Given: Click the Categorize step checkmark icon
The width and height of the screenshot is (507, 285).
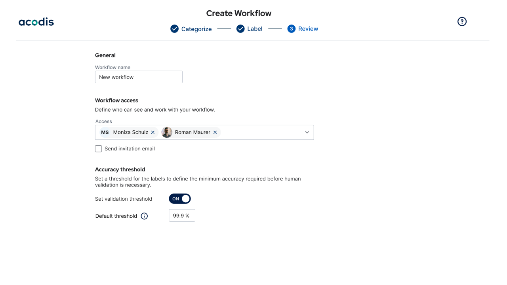Looking at the screenshot, I should (x=174, y=29).
